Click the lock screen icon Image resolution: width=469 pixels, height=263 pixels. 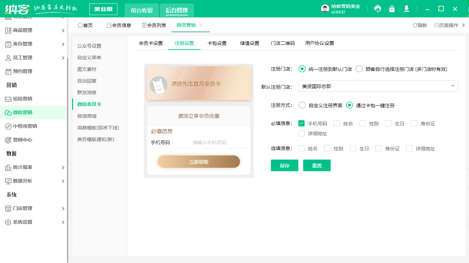click(x=392, y=9)
